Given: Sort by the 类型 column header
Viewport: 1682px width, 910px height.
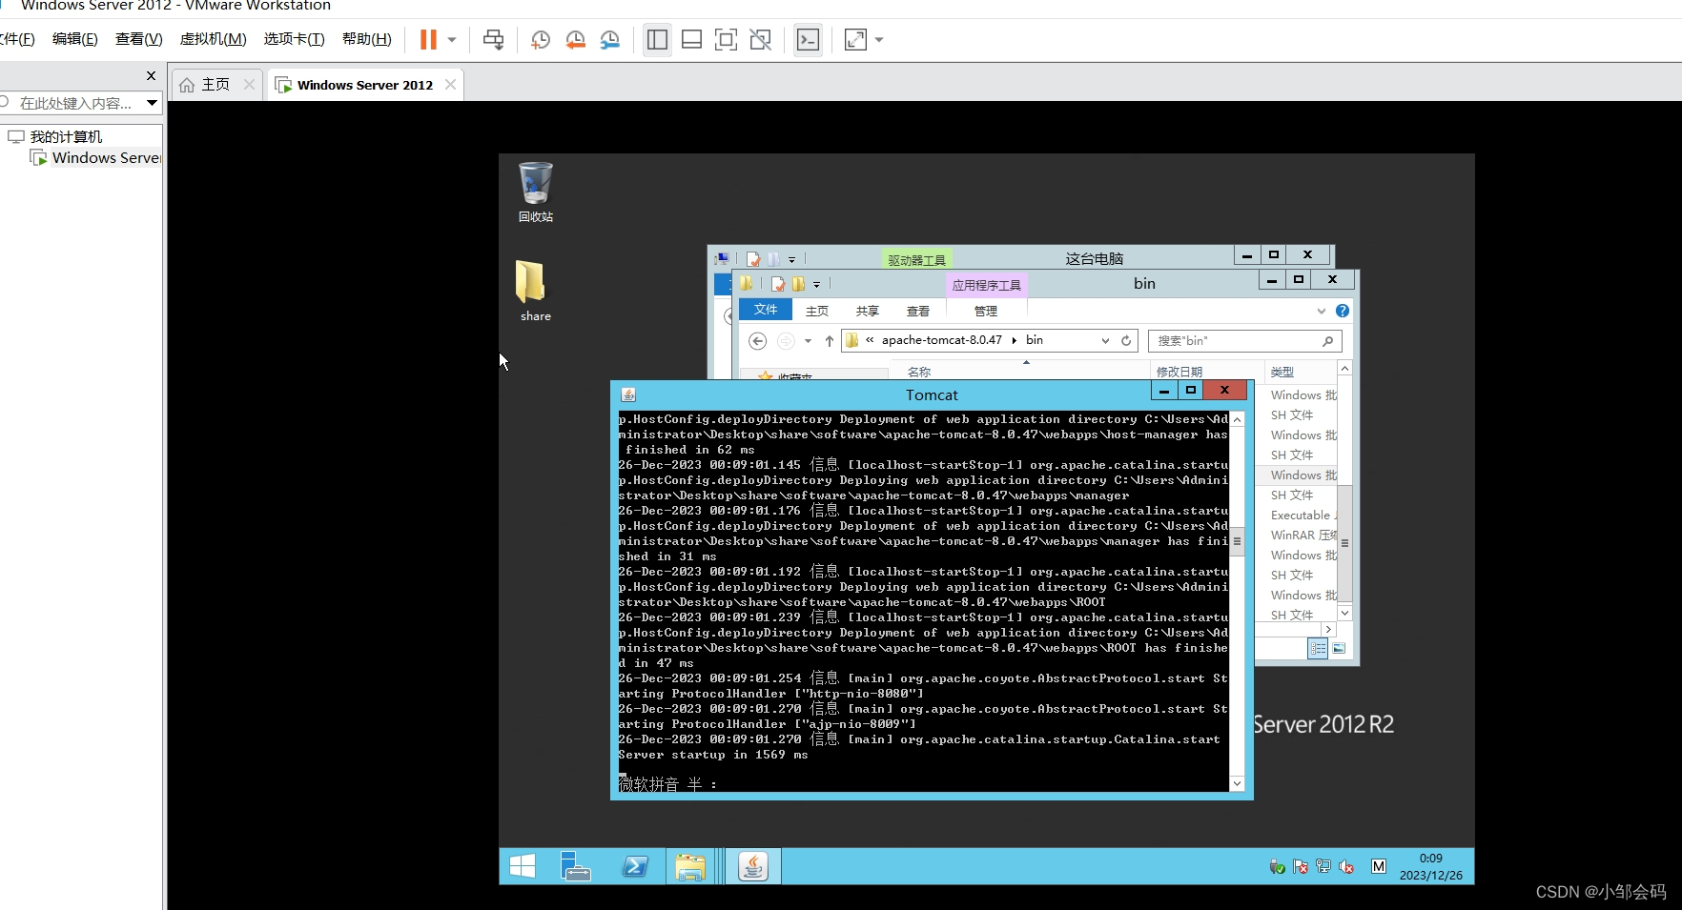Looking at the screenshot, I should (1282, 372).
